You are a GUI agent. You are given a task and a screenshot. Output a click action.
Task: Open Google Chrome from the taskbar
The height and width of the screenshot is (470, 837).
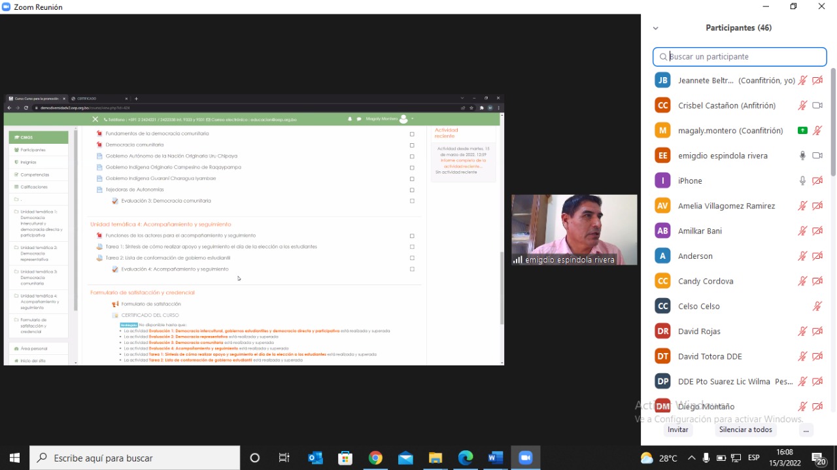[375, 458]
